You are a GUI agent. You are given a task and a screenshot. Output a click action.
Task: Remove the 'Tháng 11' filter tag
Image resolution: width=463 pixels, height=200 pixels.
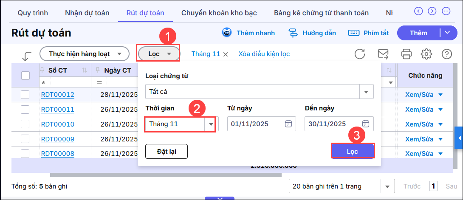(226, 54)
